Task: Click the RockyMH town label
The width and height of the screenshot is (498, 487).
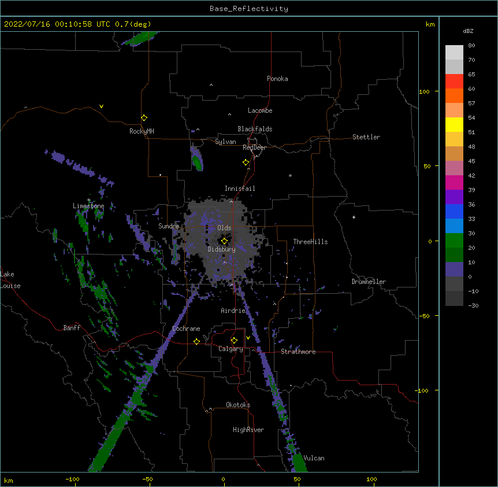Action: (x=142, y=131)
